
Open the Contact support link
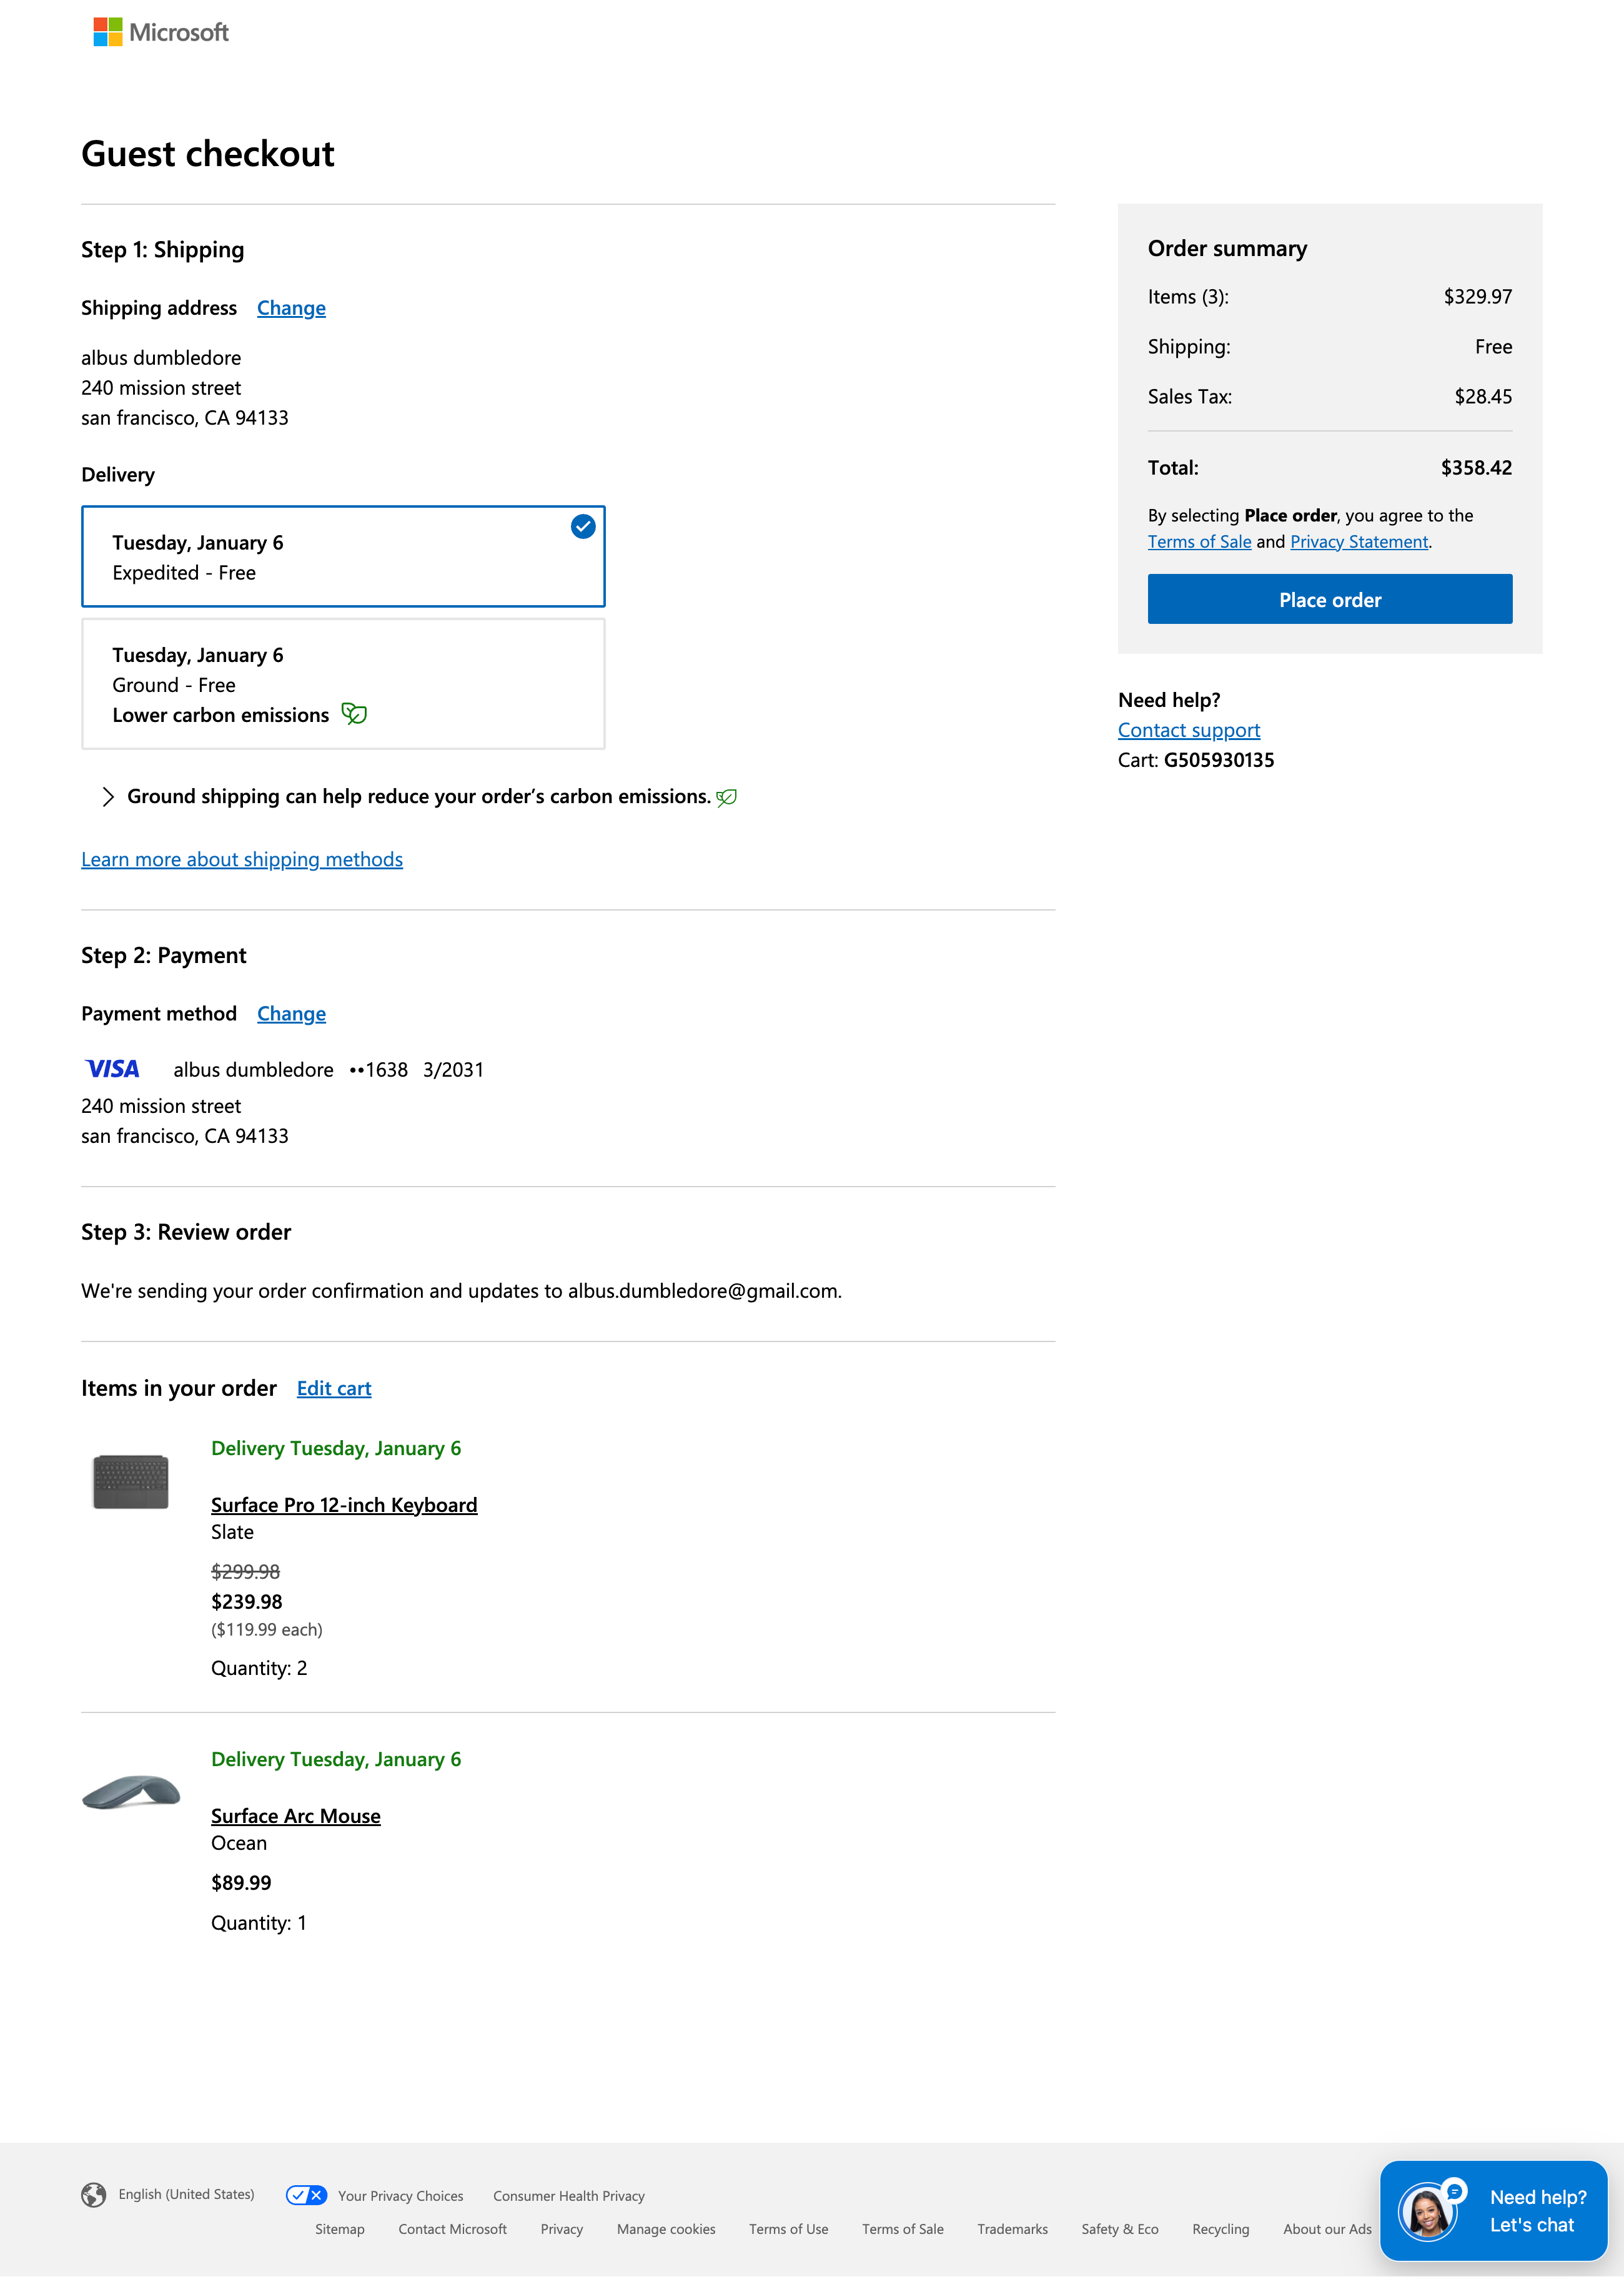click(1189, 731)
